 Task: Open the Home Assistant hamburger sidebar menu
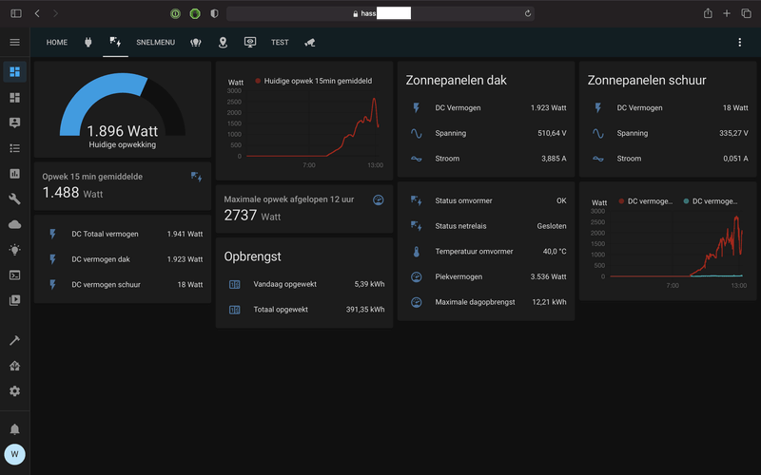(x=14, y=42)
